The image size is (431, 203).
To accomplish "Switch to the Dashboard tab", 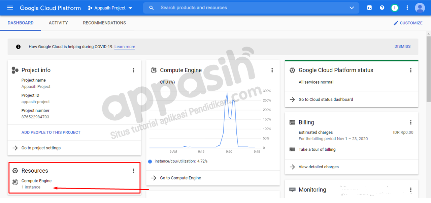I will click(21, 23).
